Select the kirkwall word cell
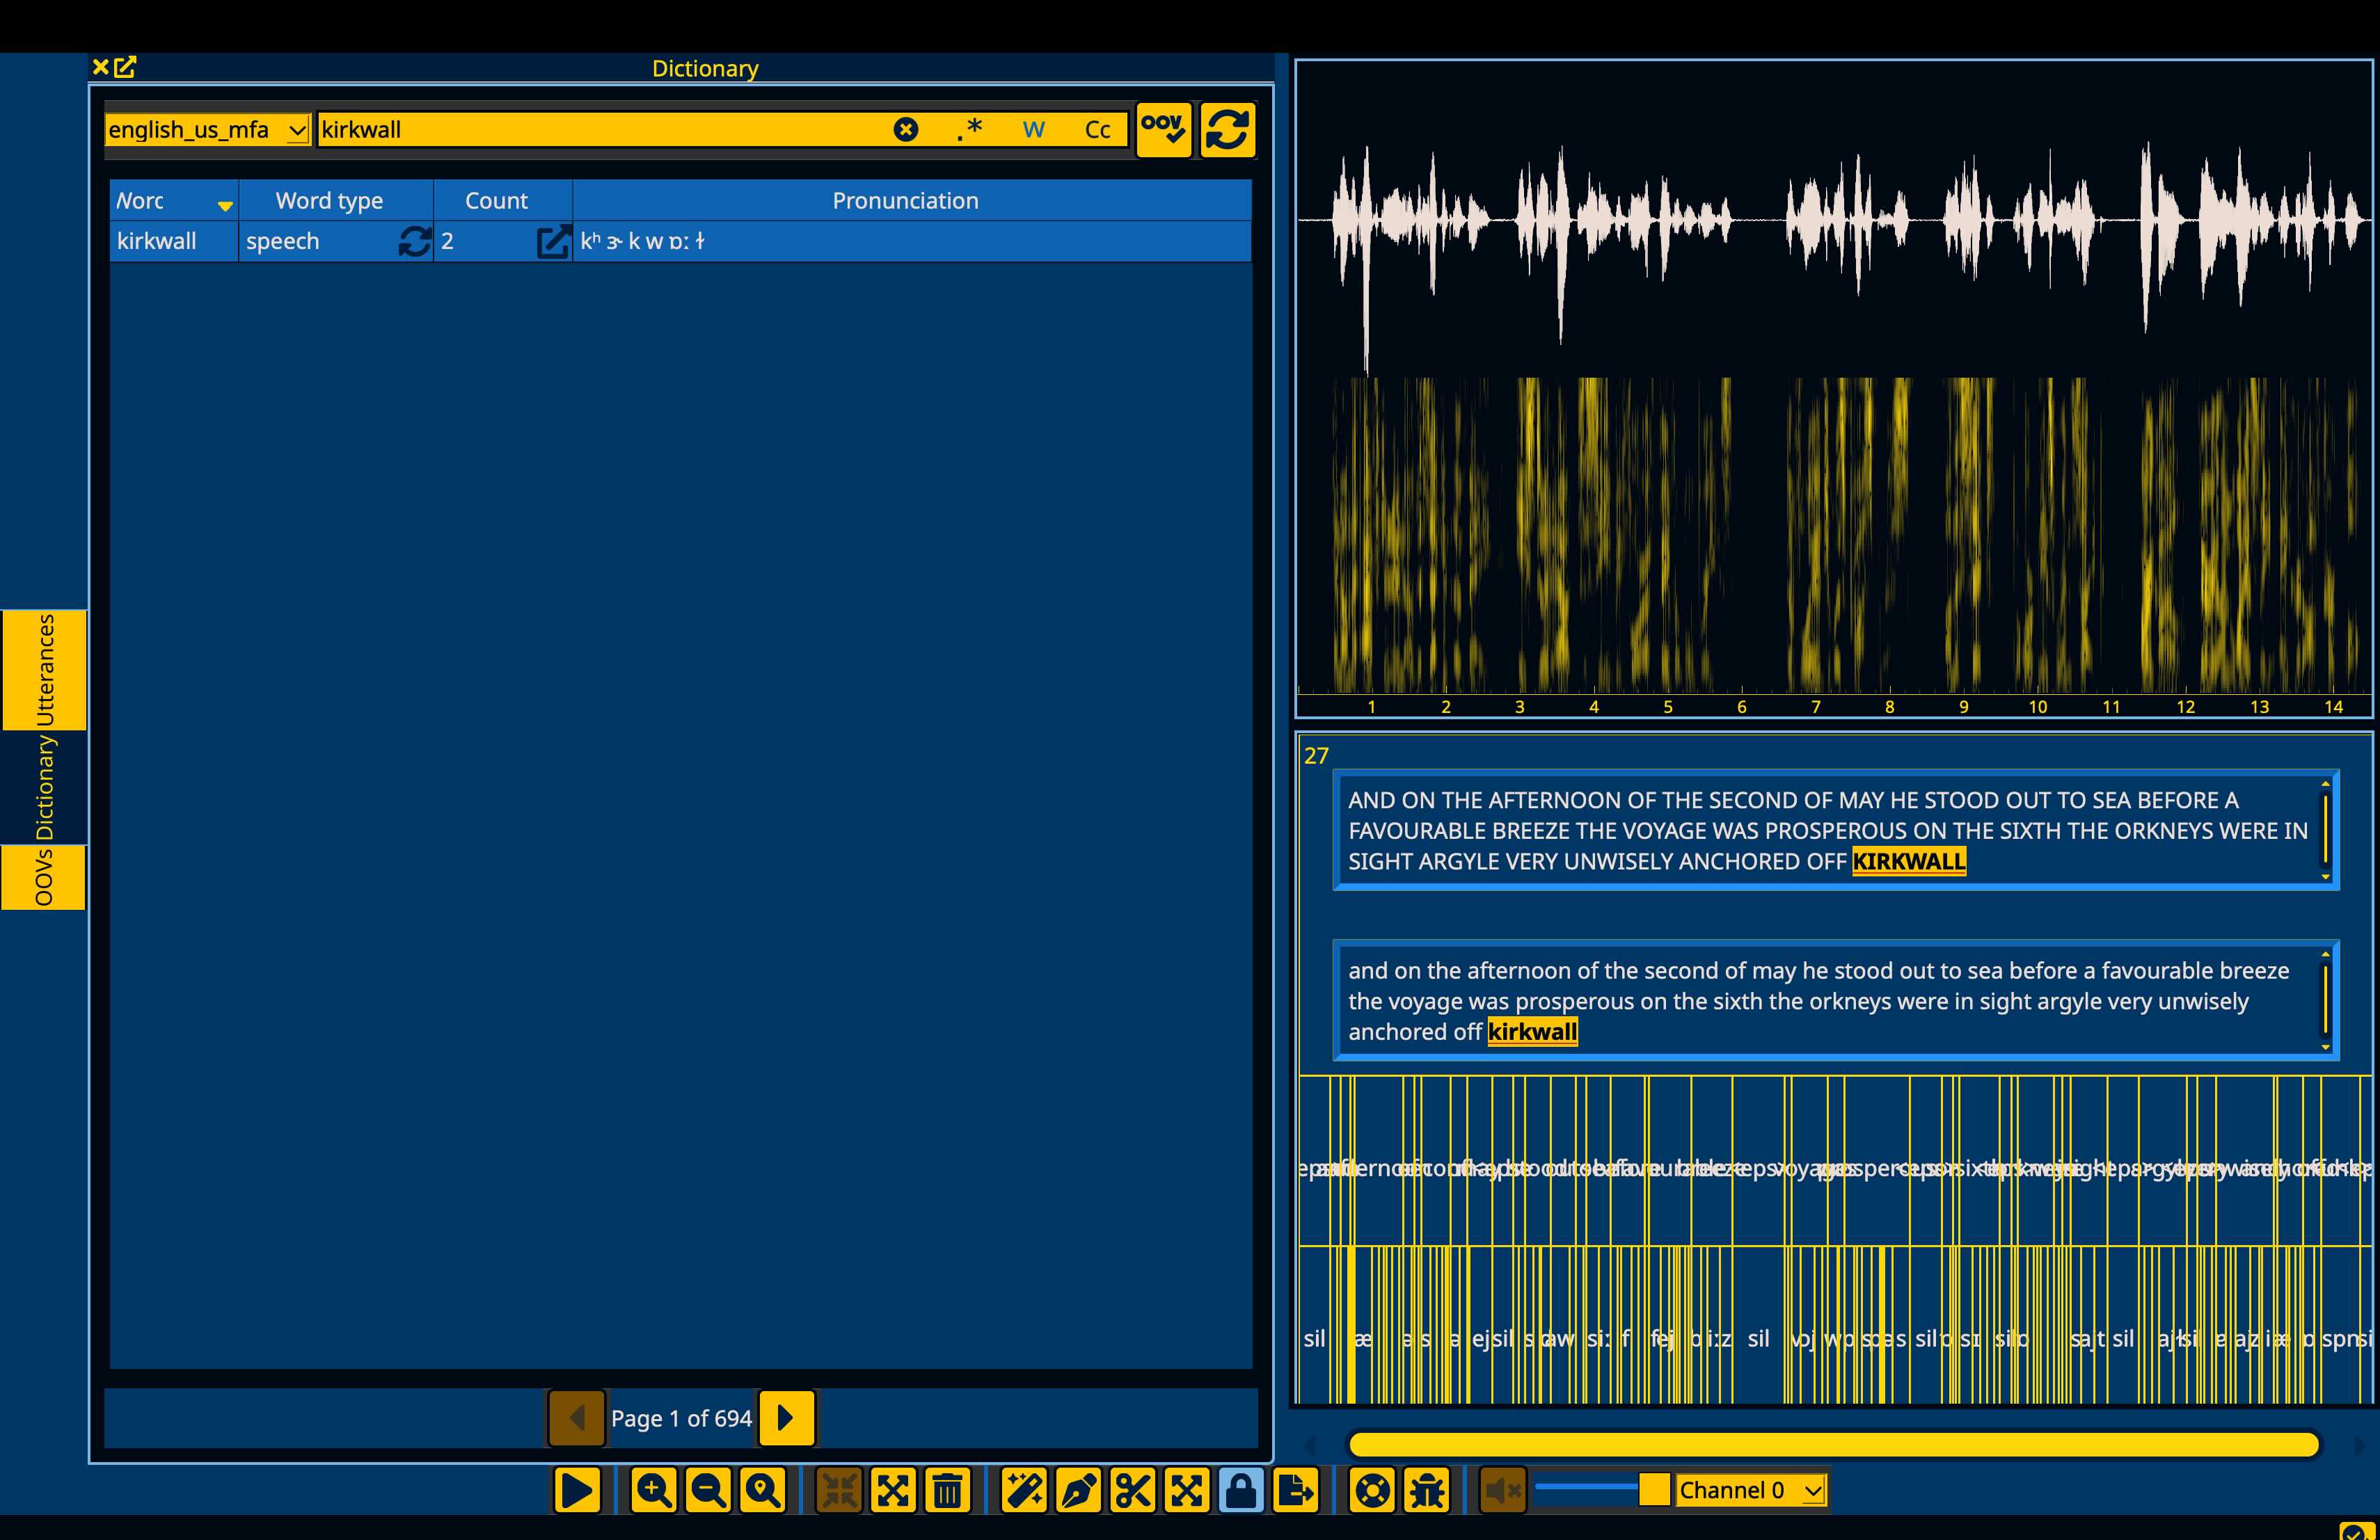Viewport: 2380px width, 1540px height. pos(173,241)
